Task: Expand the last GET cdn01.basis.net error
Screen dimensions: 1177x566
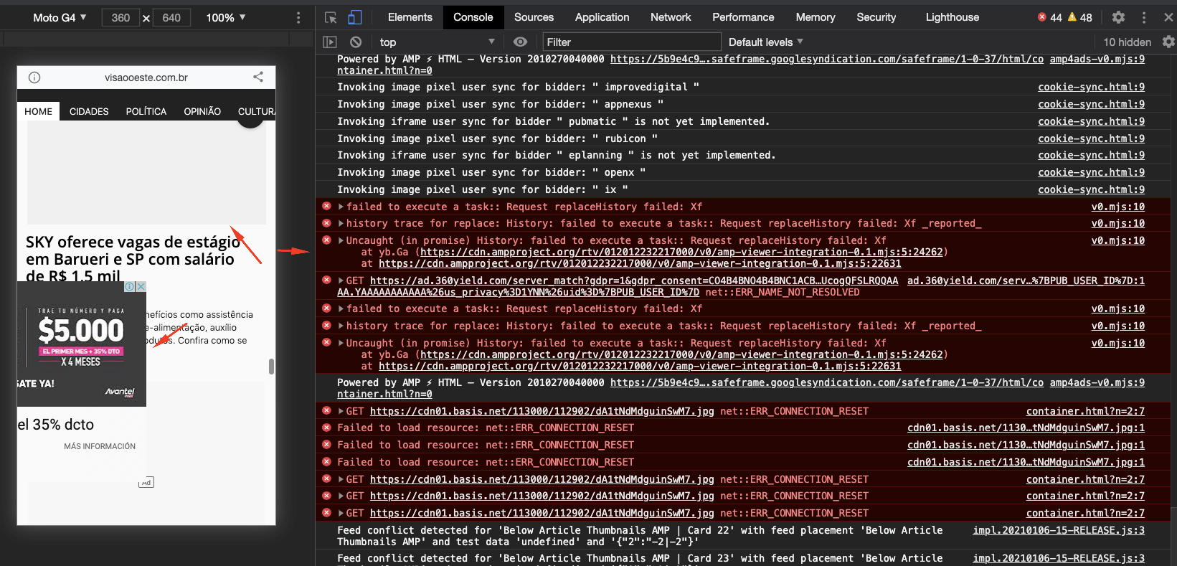Action: click(341, 514)
